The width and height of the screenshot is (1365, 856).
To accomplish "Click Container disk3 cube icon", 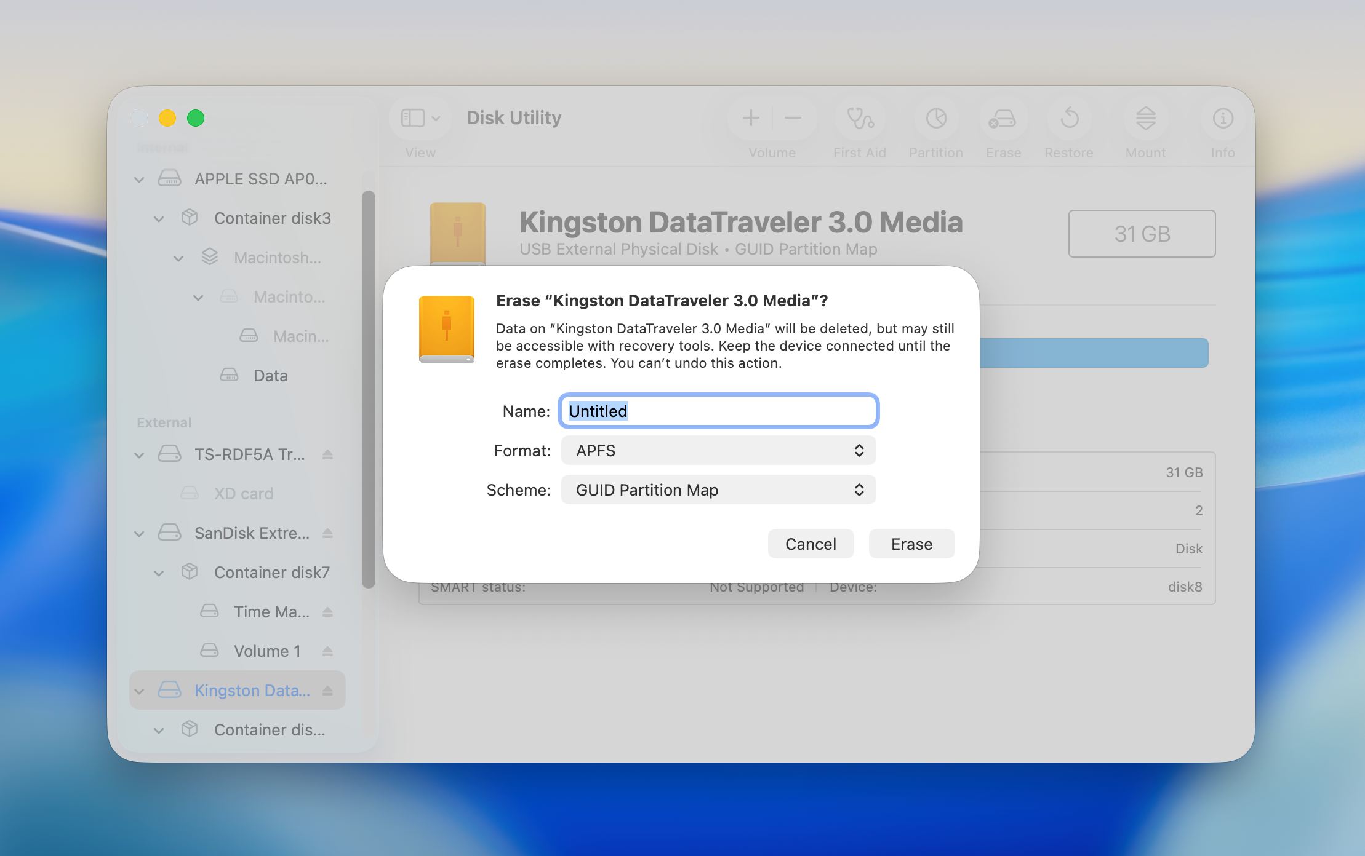I will (x=190, y=218).
